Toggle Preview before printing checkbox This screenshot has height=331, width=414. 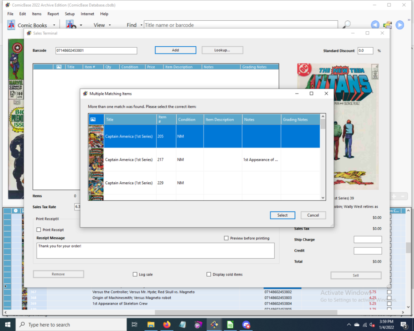(x=226, y=238)
